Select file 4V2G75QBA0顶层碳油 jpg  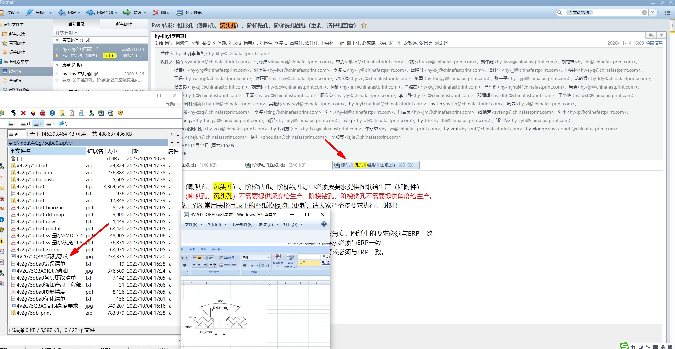pos(42,271)
